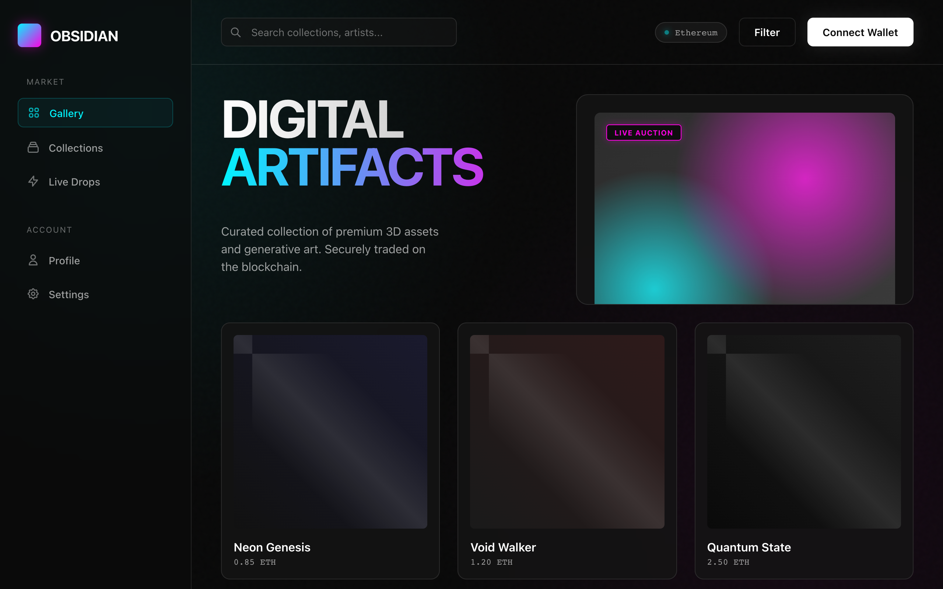Open the Live Drops page

pos(74,181)
